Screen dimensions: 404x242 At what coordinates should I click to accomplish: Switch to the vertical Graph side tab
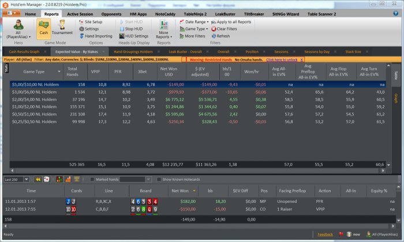pos(396,98)
